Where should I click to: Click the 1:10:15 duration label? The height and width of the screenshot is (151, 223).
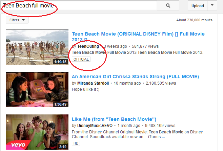click(60, 62)
